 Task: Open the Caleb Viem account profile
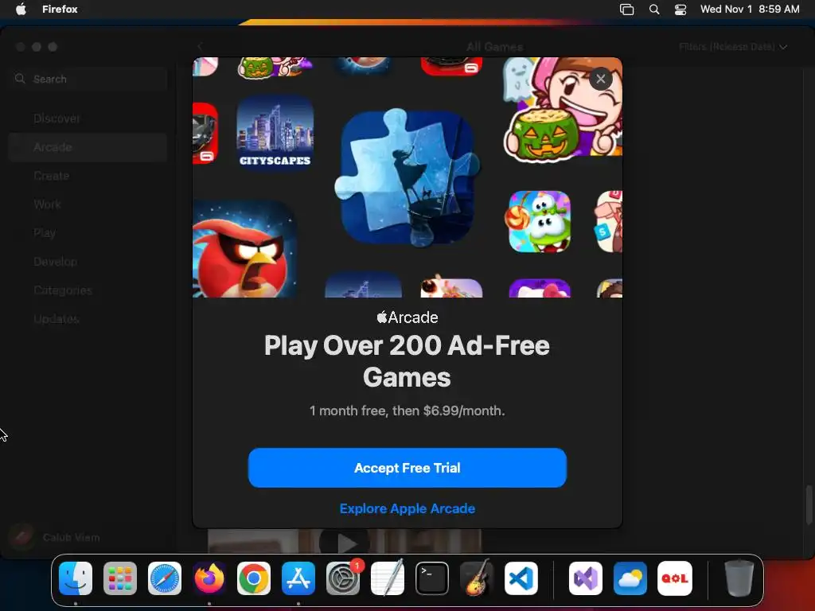pos(55,537)
